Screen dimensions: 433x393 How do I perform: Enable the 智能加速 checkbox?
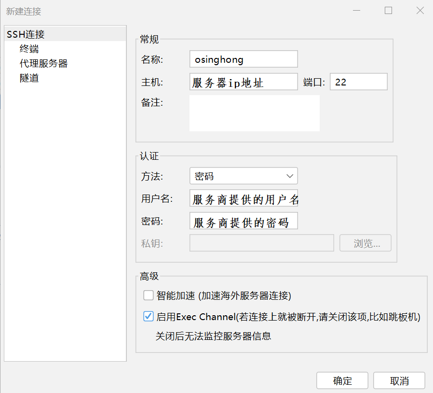149,295
